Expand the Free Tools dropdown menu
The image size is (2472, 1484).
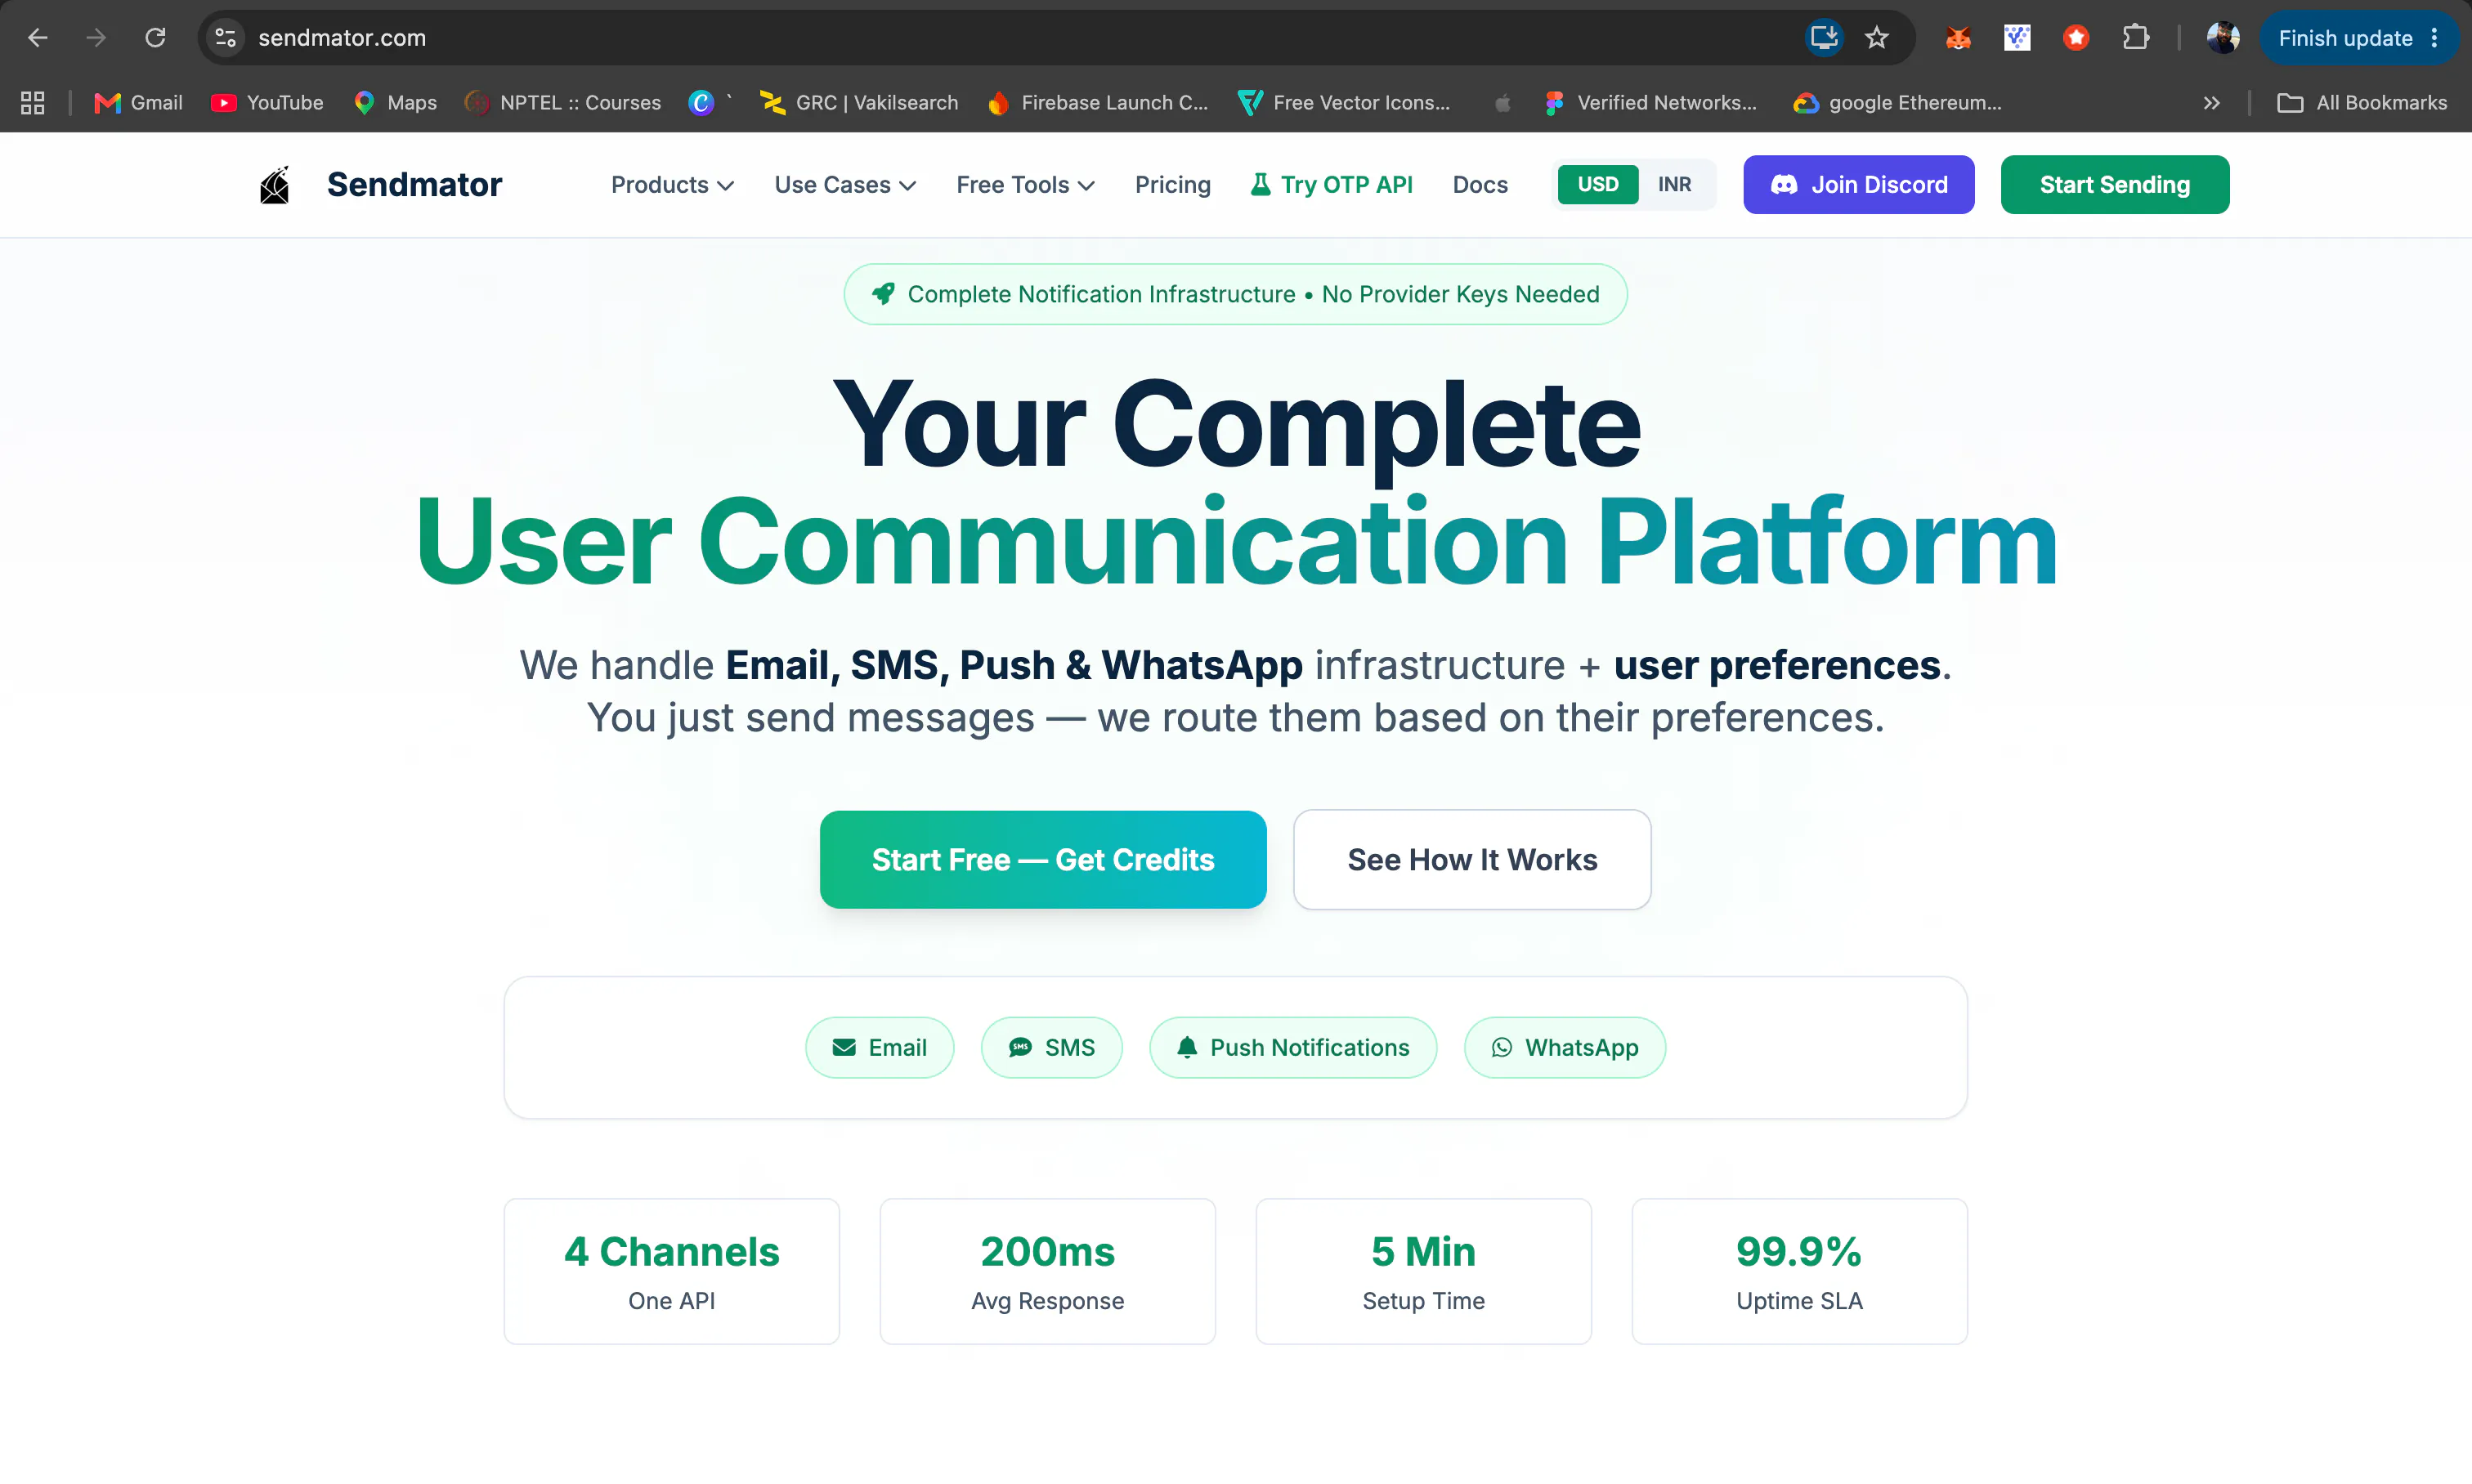1024,185
